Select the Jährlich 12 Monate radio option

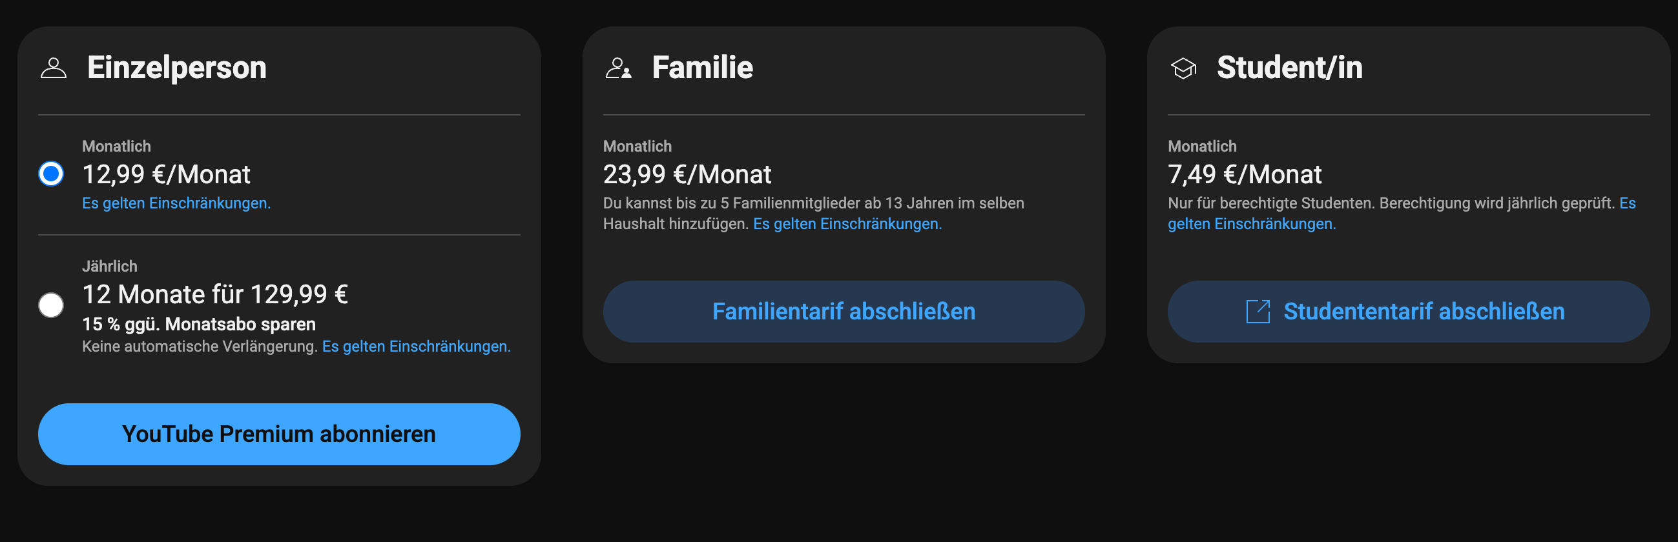coord(51,305)
